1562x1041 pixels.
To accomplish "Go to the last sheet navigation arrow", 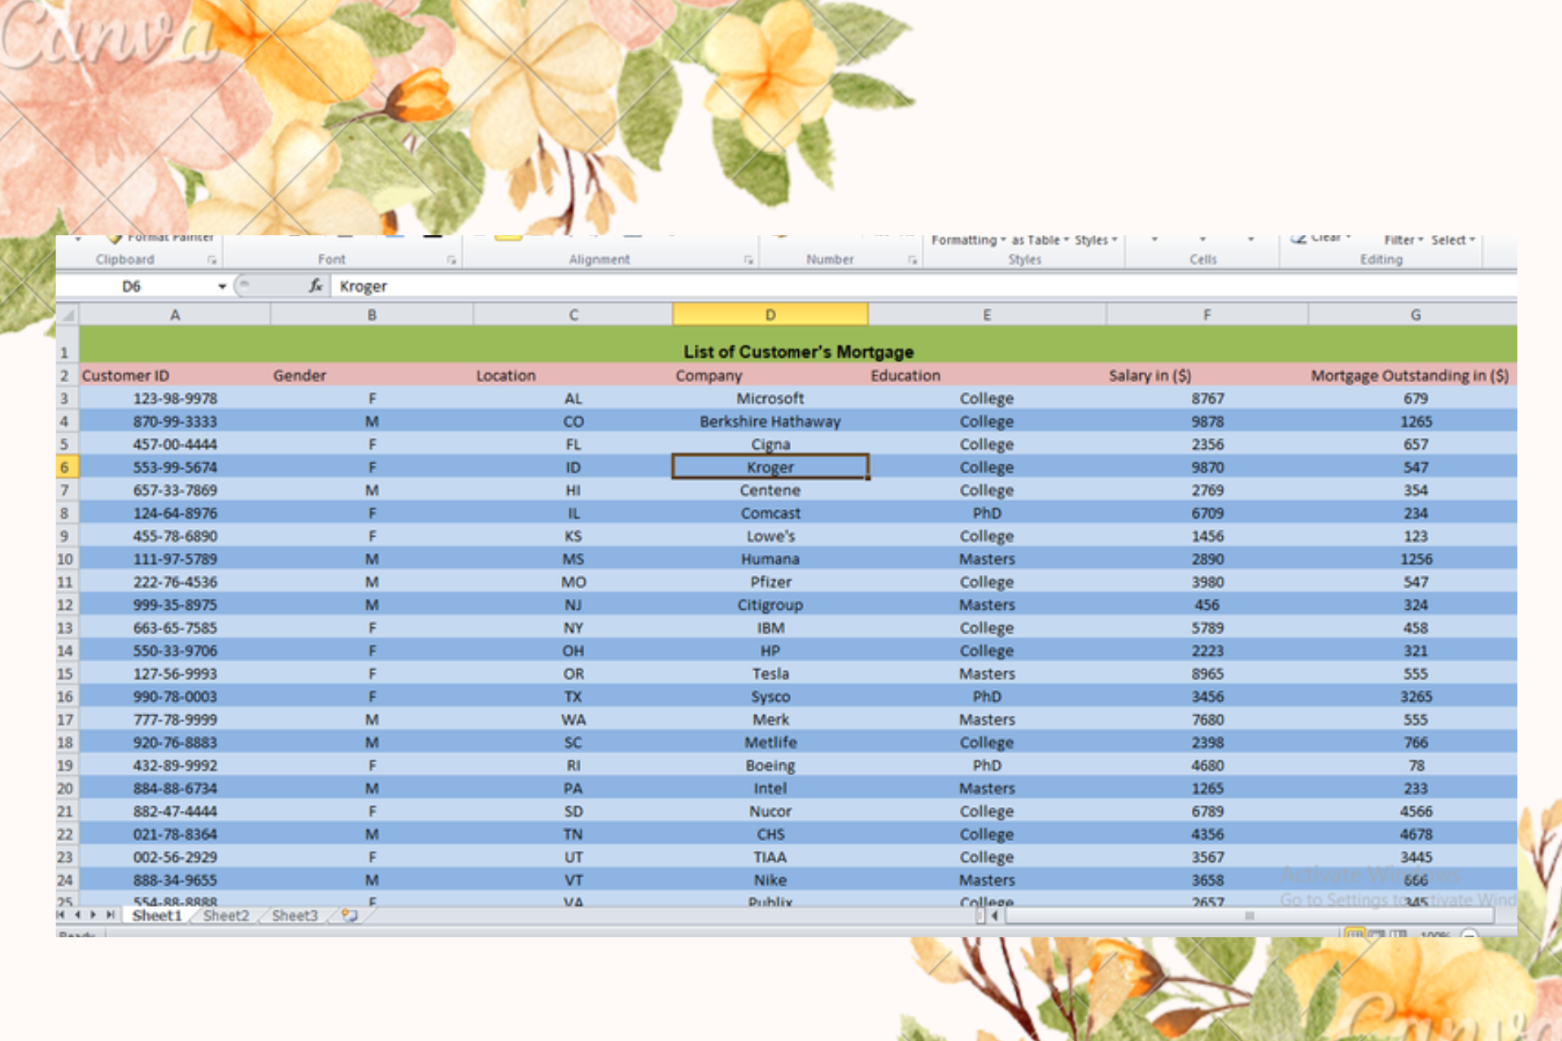I will [x=110, y=915].
